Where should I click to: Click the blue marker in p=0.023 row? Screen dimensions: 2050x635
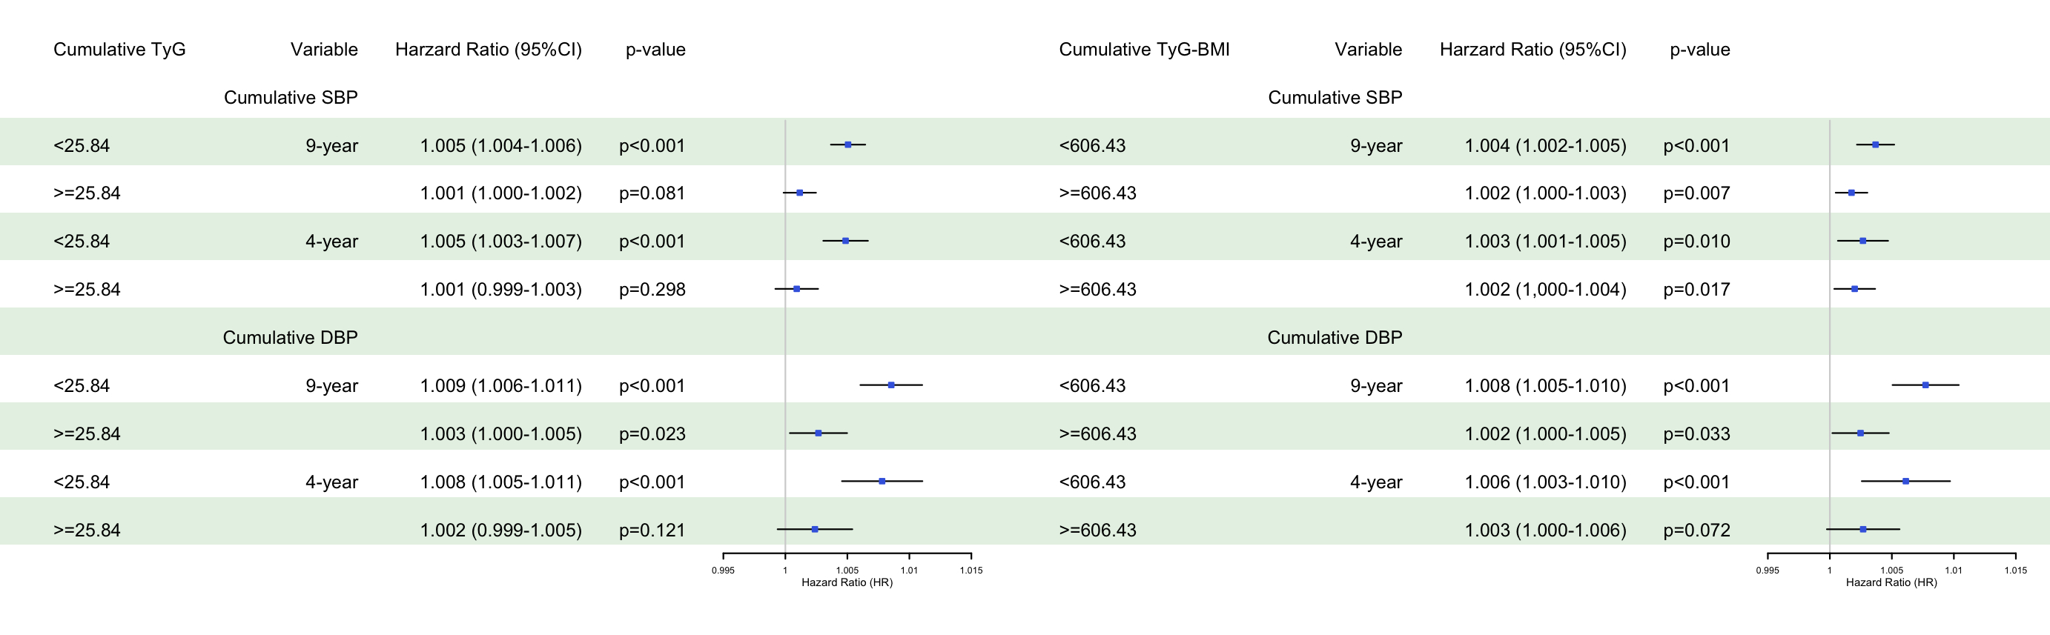819,433
